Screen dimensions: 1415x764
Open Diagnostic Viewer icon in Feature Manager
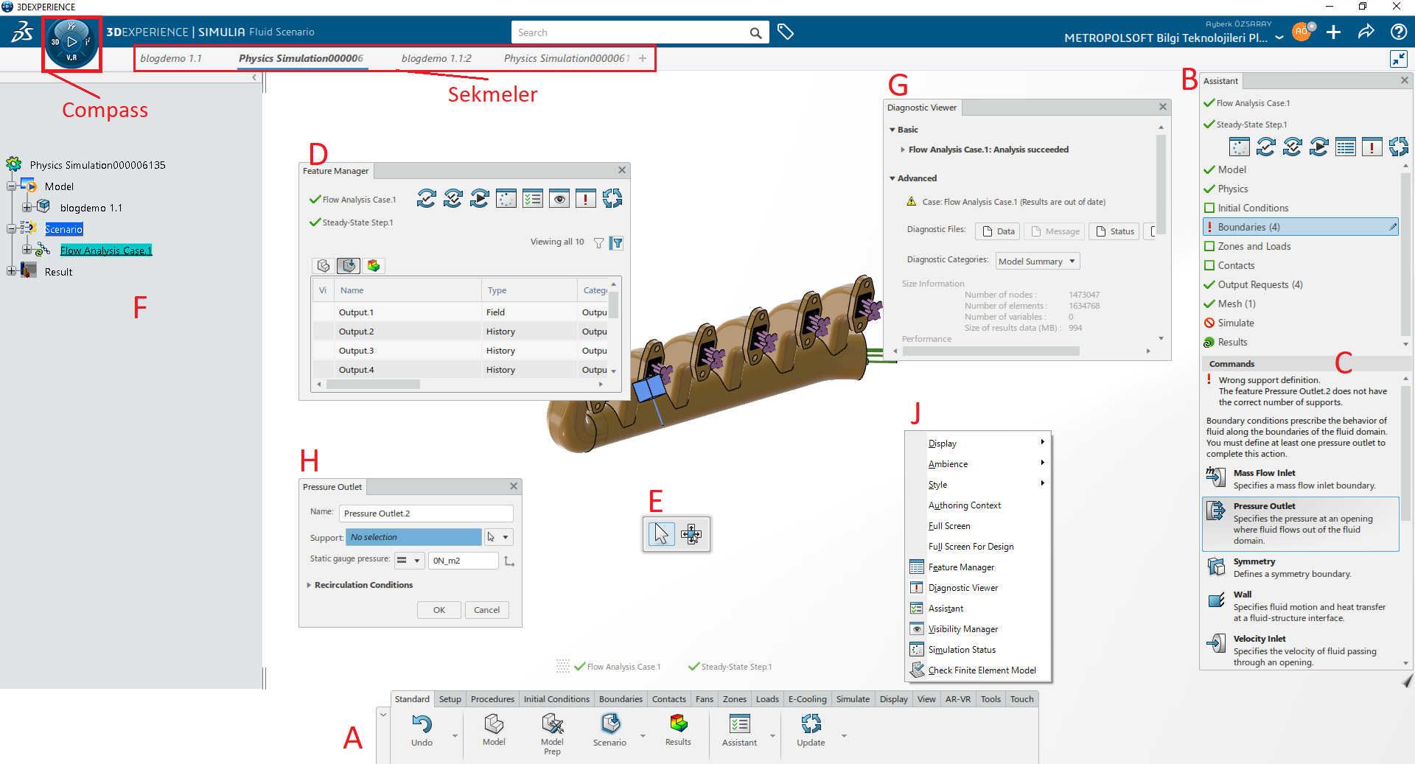(586, 198)
